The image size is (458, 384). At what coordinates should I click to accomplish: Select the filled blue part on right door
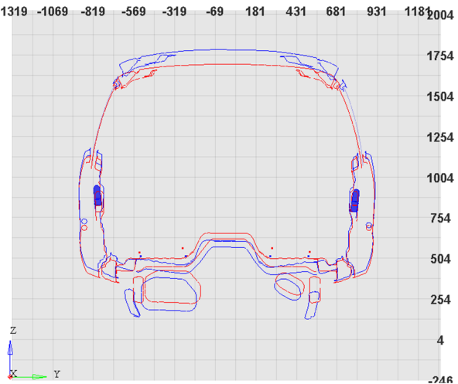[x=355, y=200]
